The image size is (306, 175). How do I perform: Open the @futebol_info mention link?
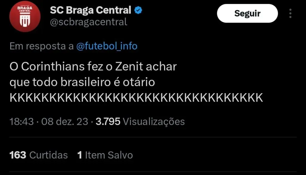[107, 46]
